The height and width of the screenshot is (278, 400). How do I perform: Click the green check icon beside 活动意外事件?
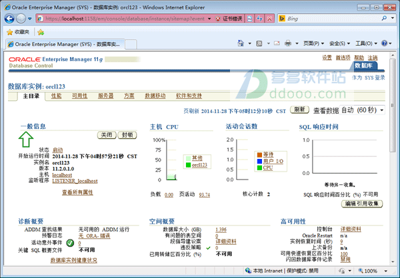(x=70, y=243)
